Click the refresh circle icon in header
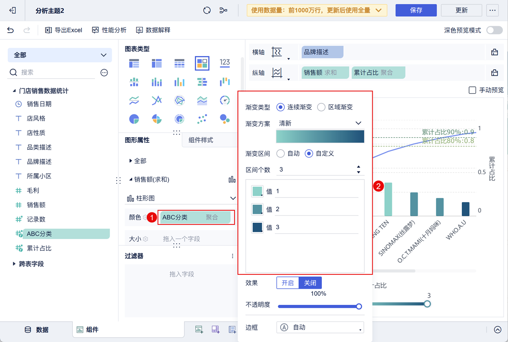 207,10
